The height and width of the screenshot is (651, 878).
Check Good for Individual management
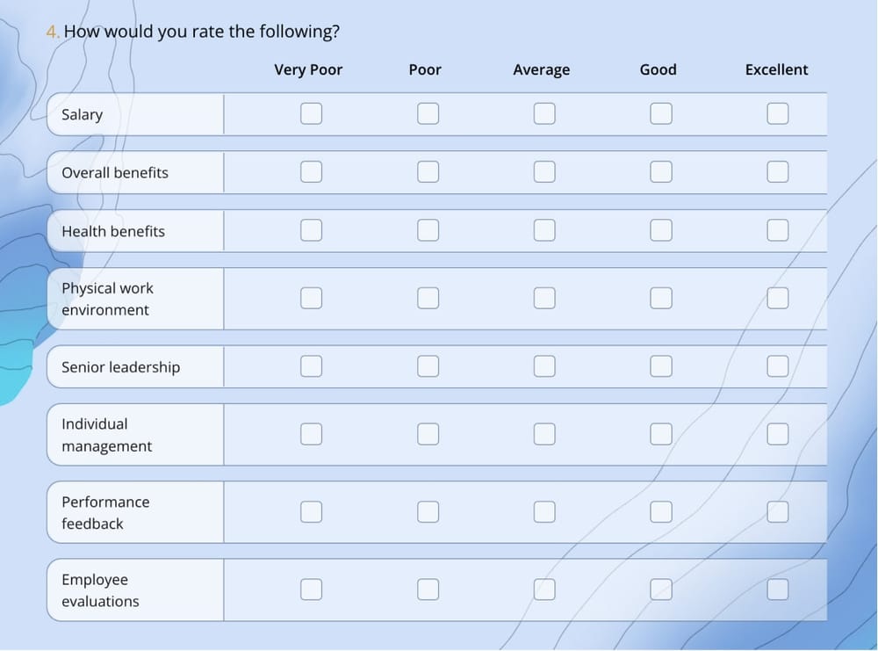661,434
